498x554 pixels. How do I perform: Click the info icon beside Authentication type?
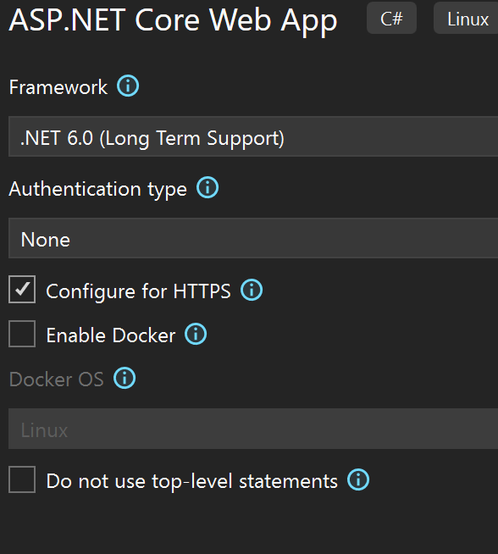point(207,187)
